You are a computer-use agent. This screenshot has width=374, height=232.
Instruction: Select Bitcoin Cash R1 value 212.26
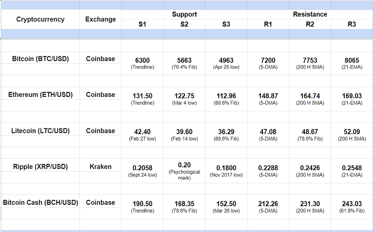click(268, 204)
